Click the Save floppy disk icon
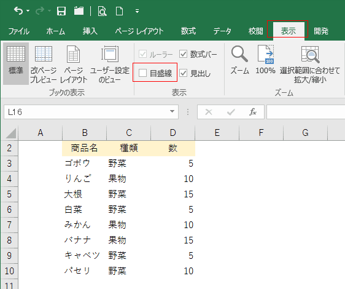 click(61, 11)
